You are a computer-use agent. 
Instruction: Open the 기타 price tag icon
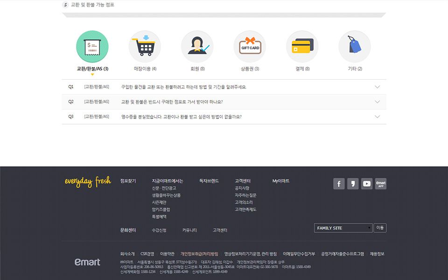pos(355,47)
